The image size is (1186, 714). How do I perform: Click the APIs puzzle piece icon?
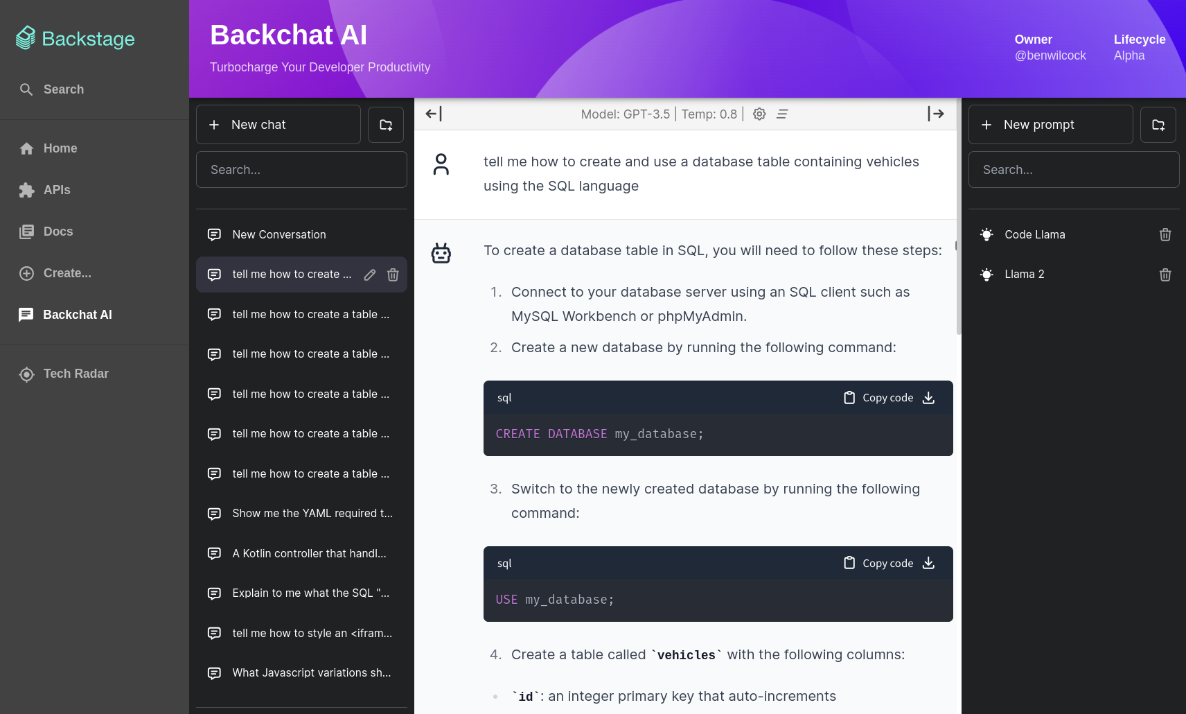click(x=26, y=190)
